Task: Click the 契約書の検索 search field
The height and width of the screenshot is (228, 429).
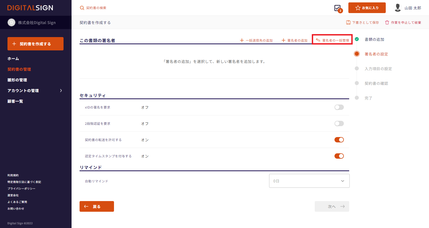Action: [x=96, y=8]
